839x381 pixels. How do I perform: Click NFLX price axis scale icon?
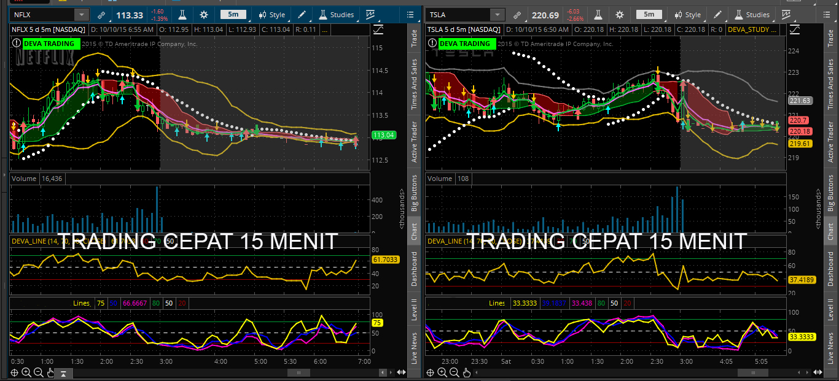click(379, 29)
